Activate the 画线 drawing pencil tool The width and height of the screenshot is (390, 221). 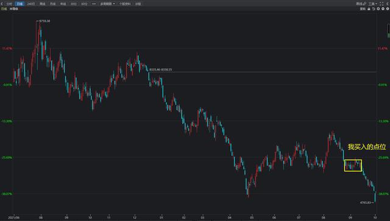[x=361, y=4]
